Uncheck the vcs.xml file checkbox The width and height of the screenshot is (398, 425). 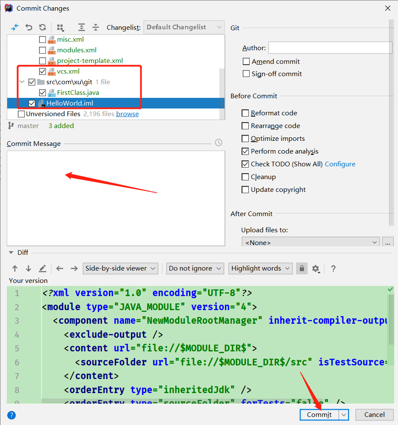(43, 71)
